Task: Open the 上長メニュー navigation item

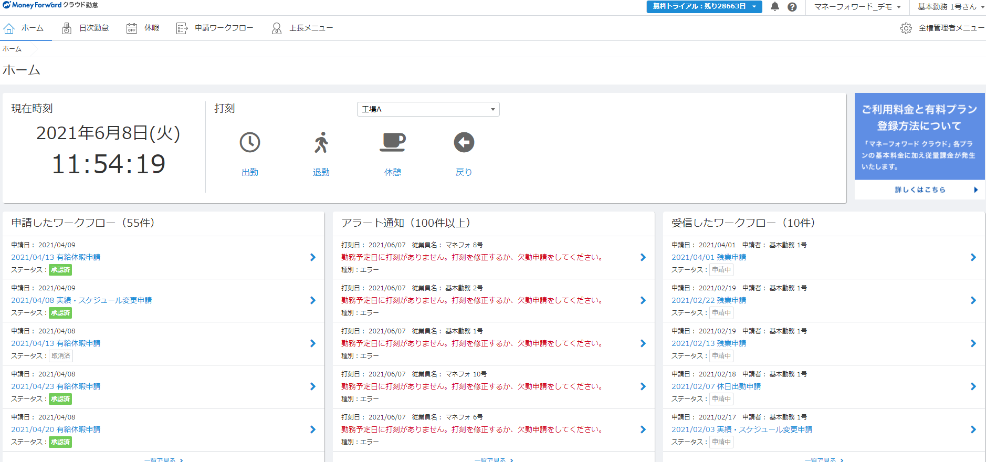Action: click(302, 28)
